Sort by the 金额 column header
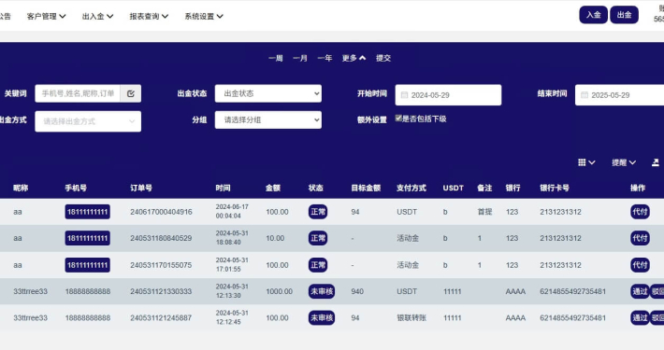 pyautogui.click(x=273, y=188)
